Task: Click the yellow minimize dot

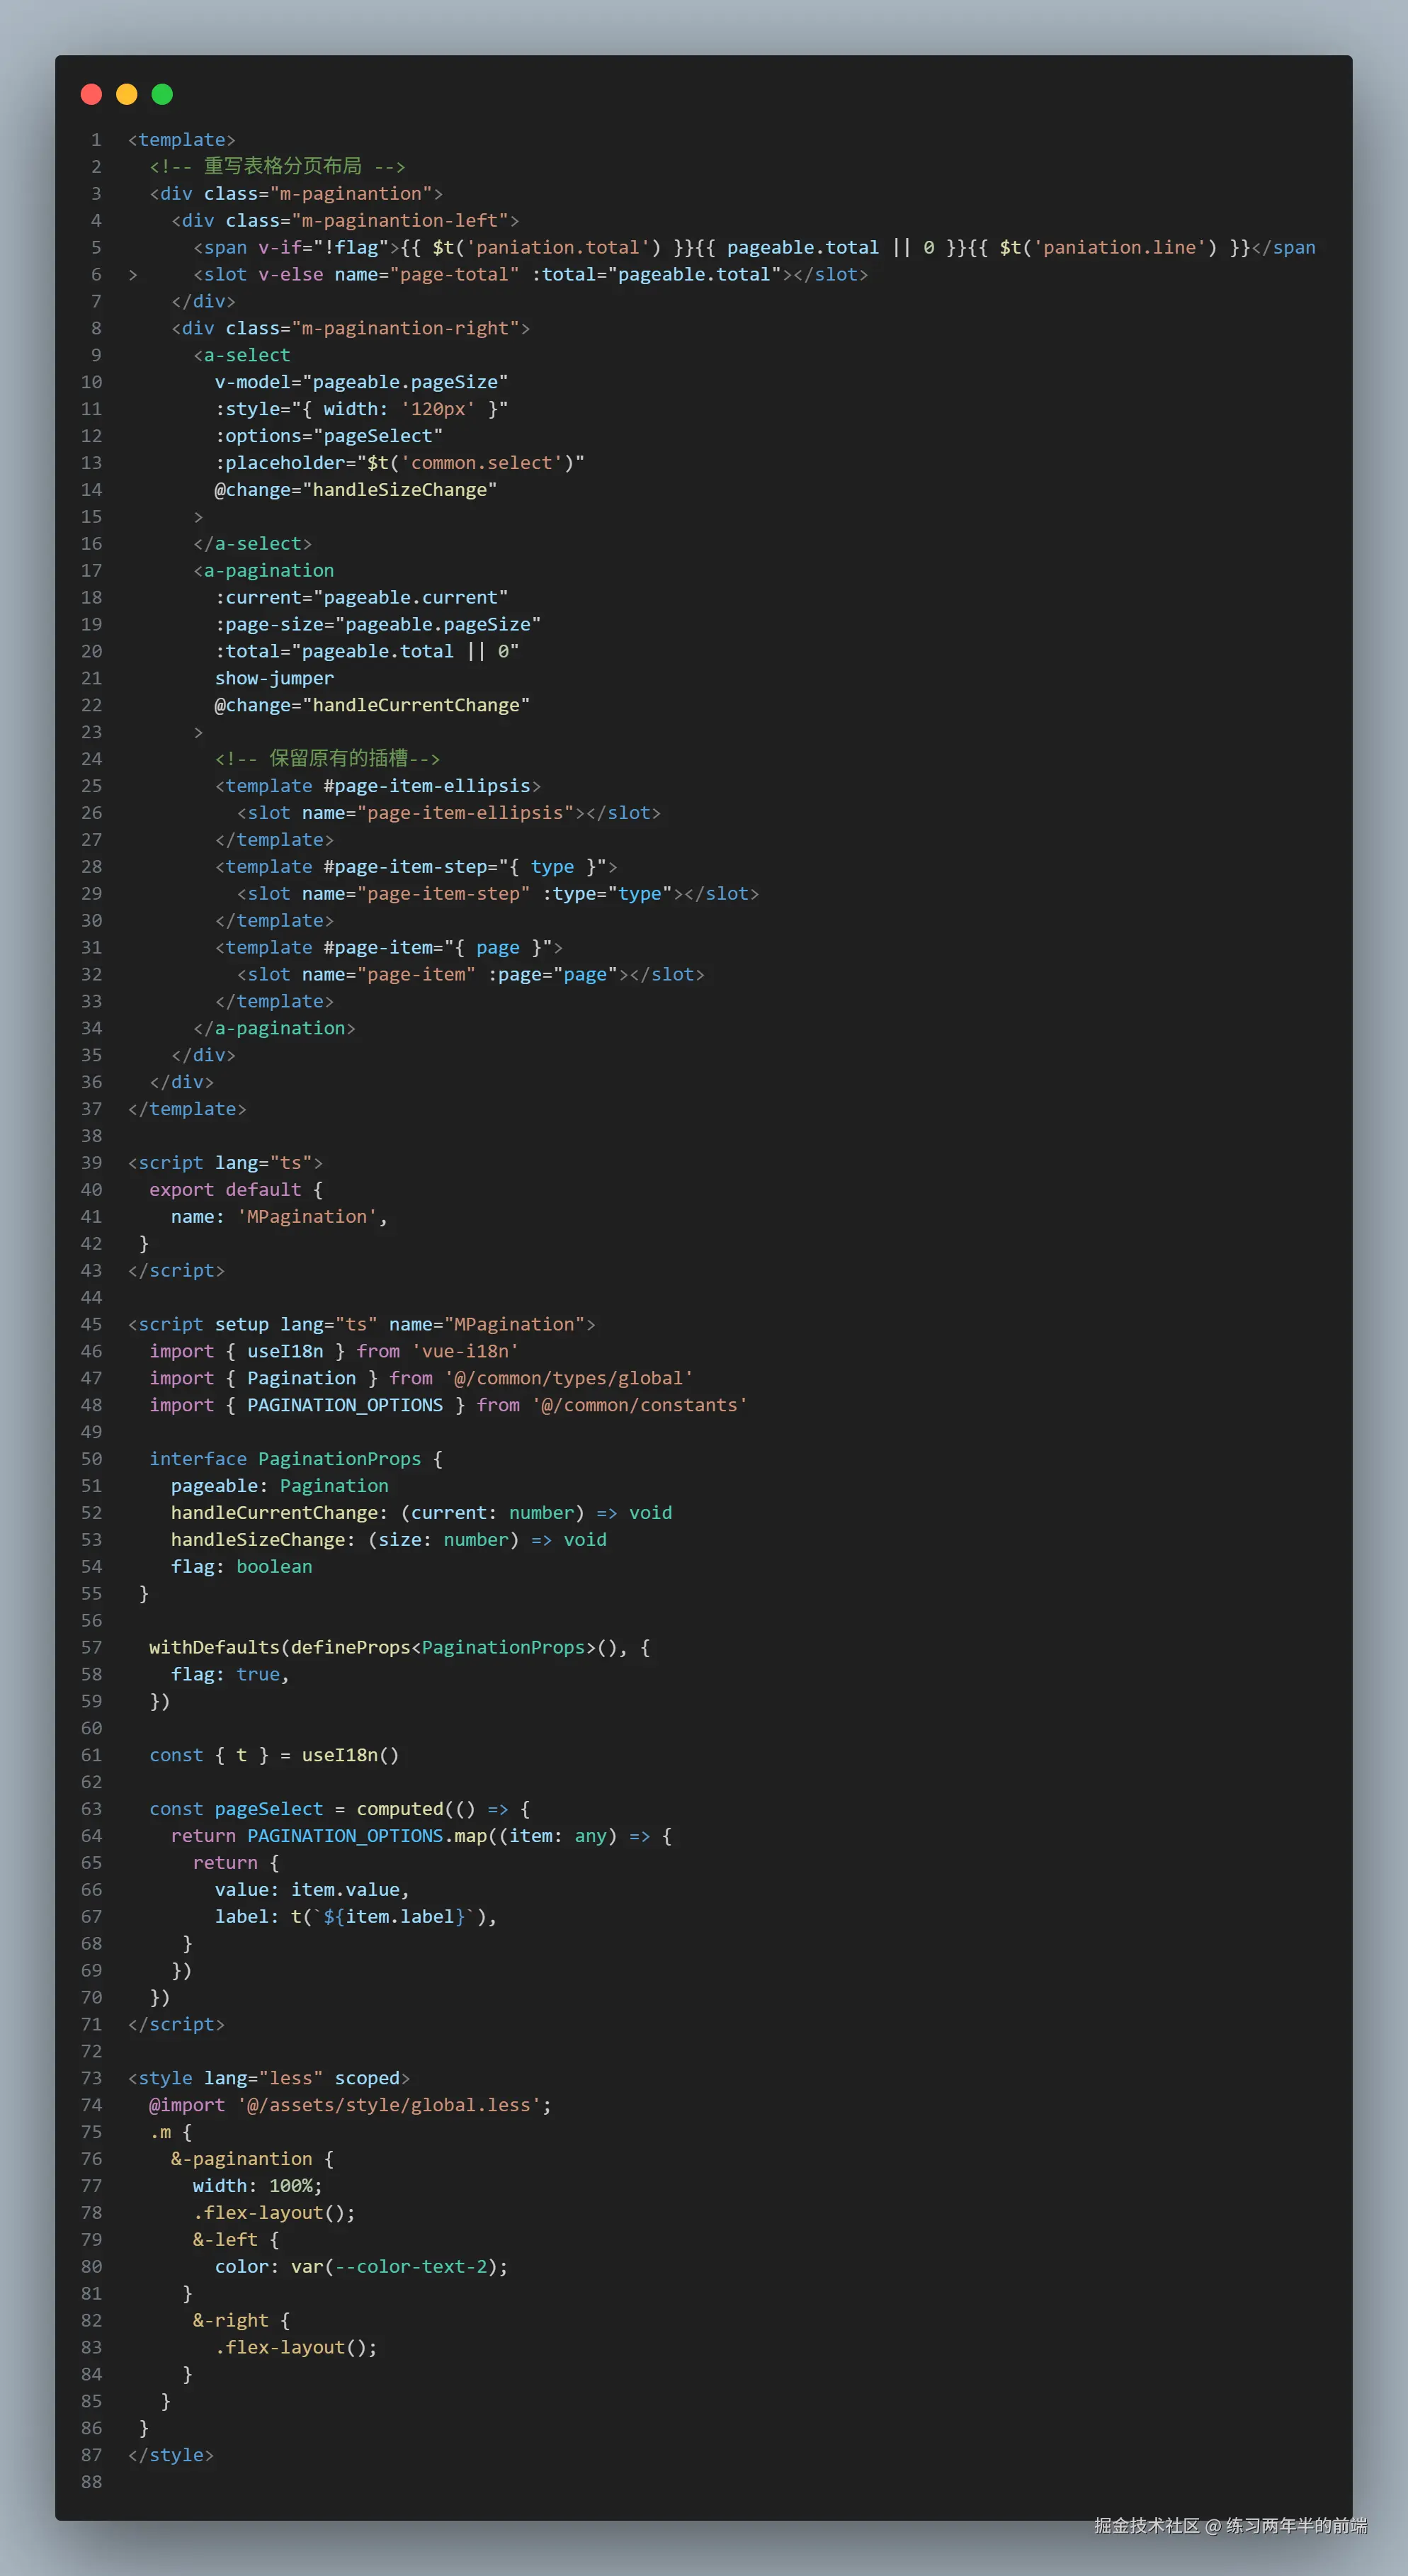Action: tap(127, 94)
